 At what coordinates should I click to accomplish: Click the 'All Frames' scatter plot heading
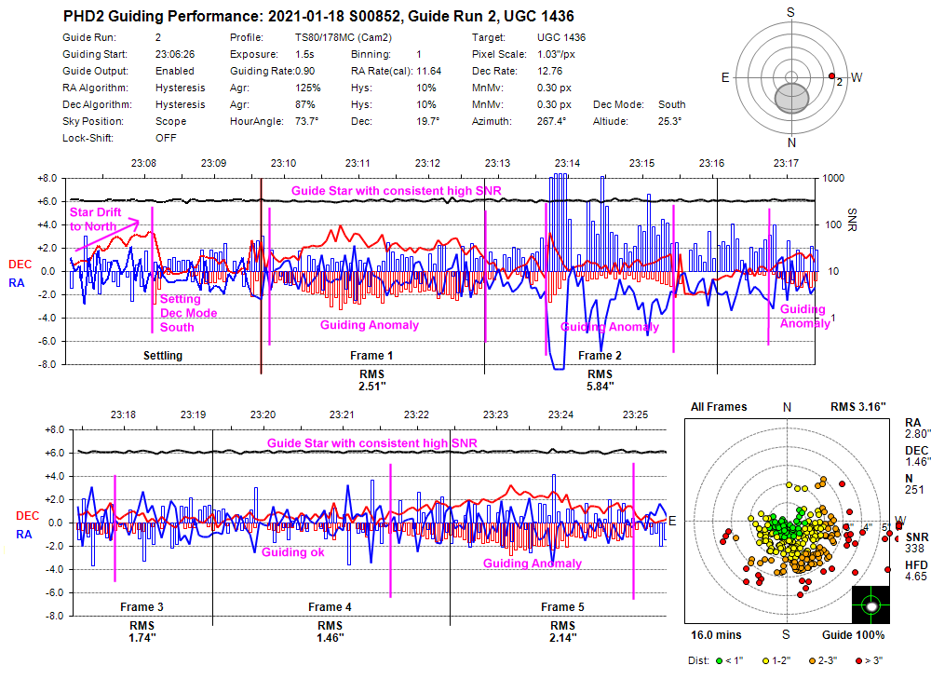(x=719, y=407)
